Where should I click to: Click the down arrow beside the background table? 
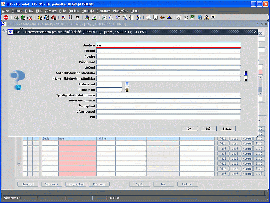(x=19, y=164)
